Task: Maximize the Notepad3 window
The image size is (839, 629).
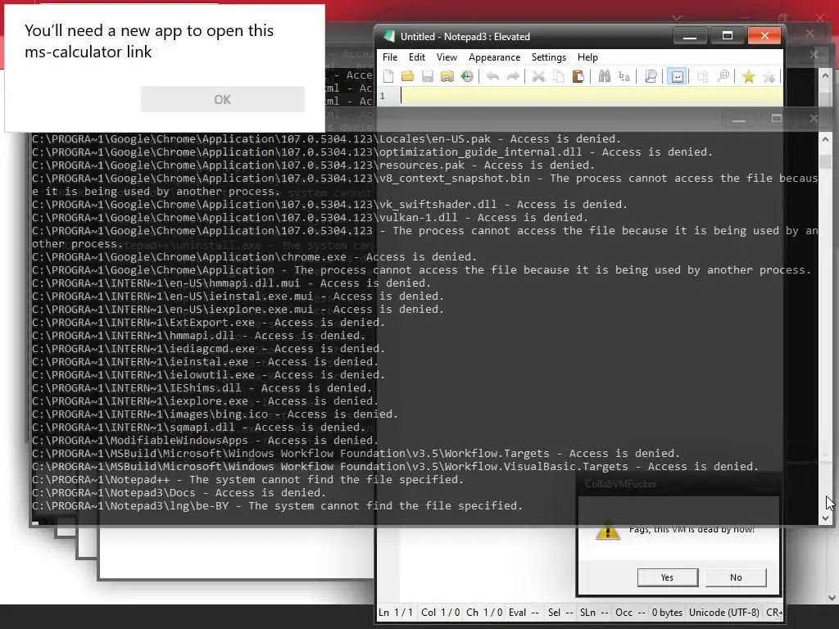Action: point(728,36)
